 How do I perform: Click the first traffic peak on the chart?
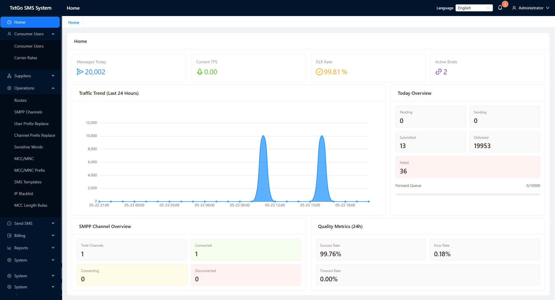point(263,136)
